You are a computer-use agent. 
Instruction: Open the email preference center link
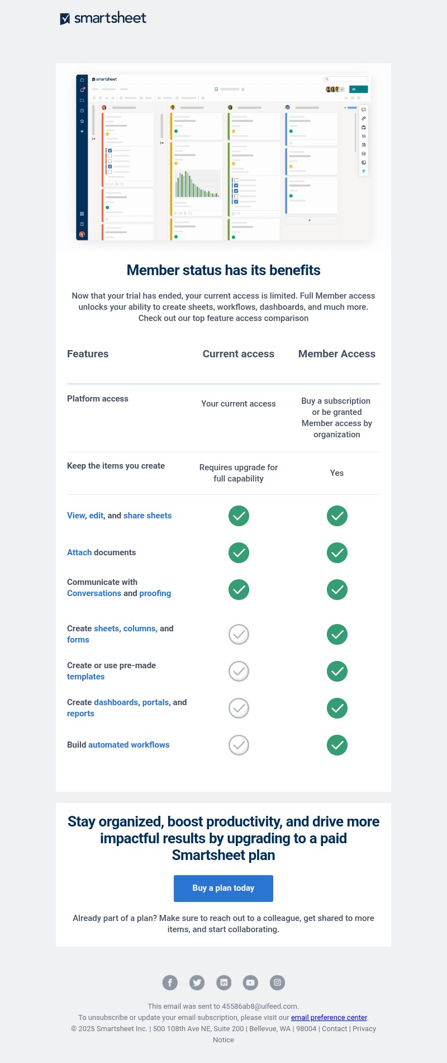(329, 1017)
